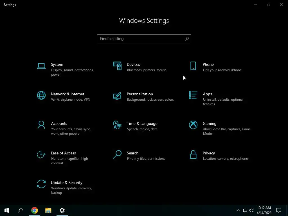Click 'Location, camera, microphone' description
This screenshot has width=288, height=216.
225,159
